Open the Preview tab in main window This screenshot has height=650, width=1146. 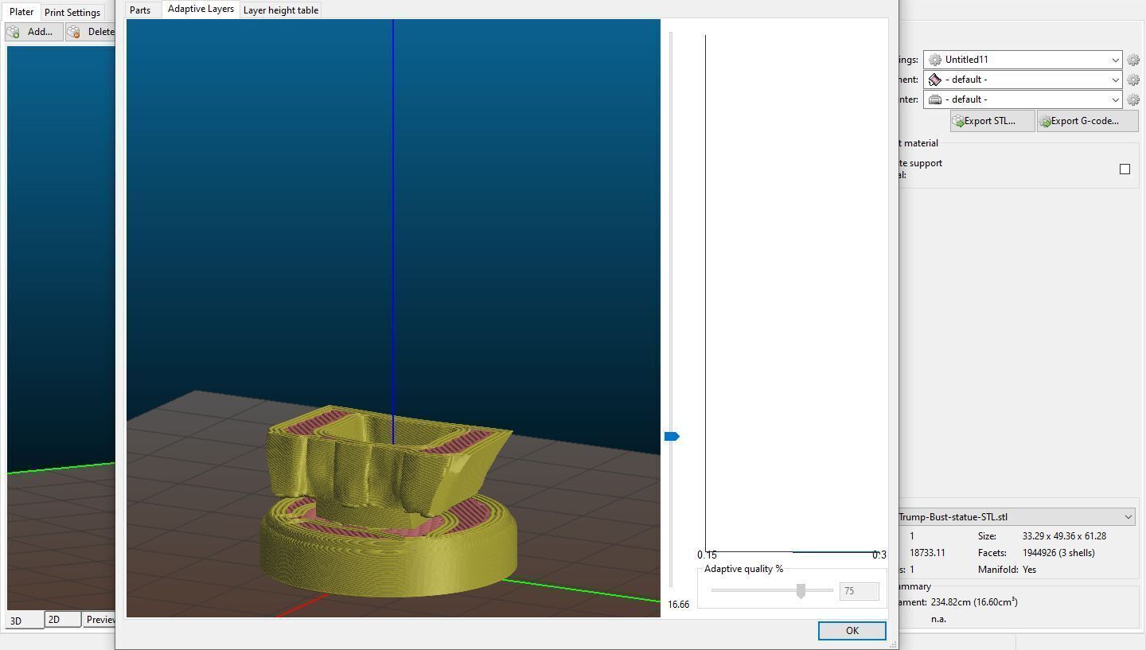tap(99, 620)
